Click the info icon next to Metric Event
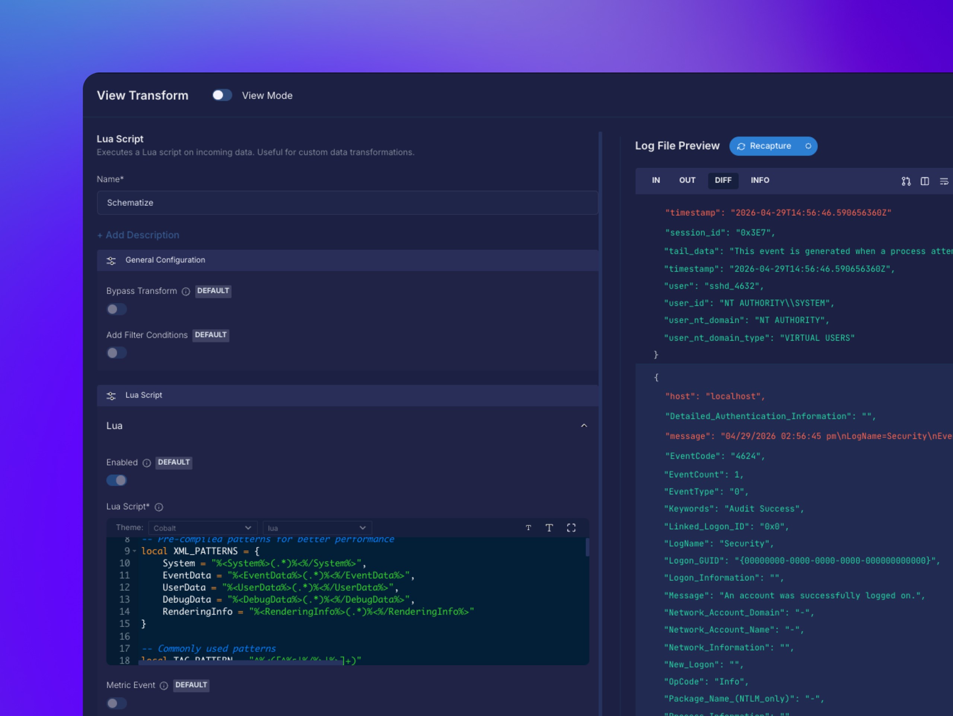Viewport: 953px width, 716px height. coord(164,686)
